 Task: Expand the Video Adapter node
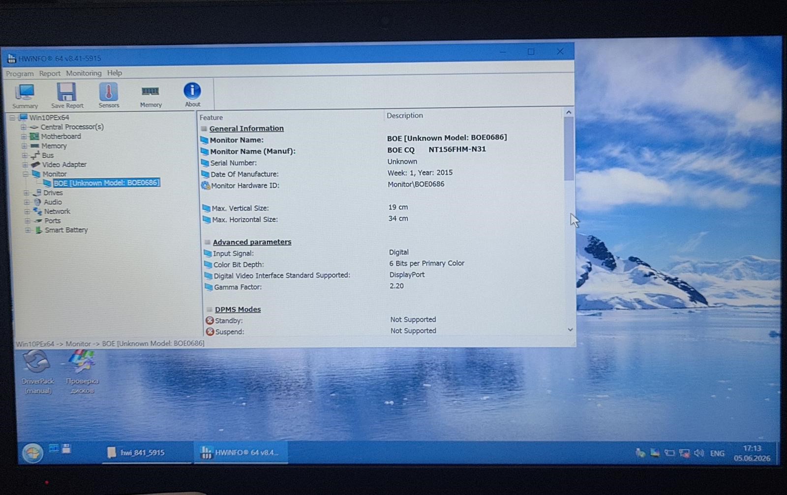point(25,165)
